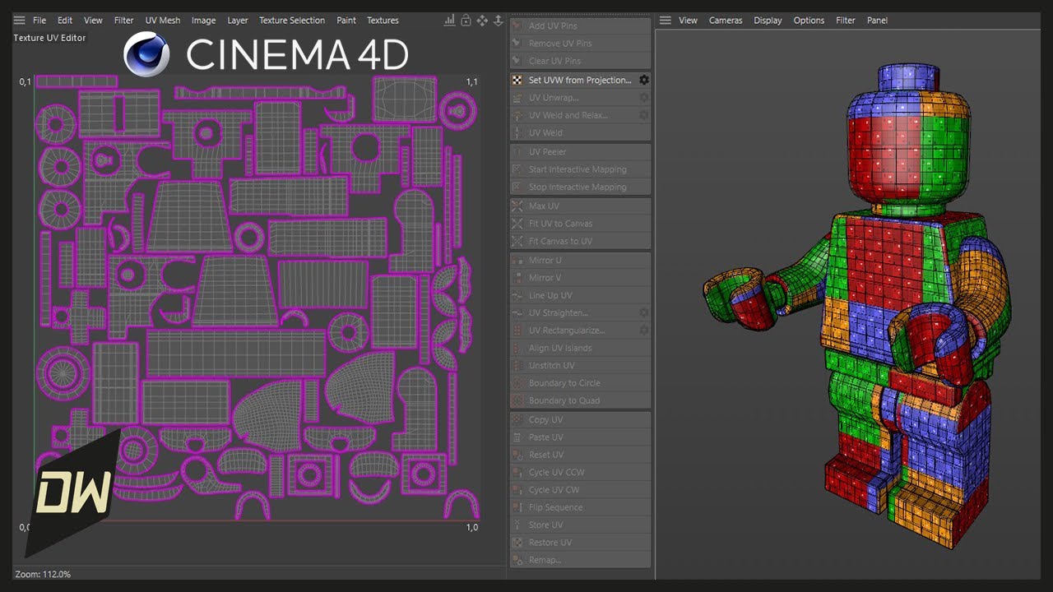Click the Restore UV command
Viewport: 1053px width, 592px height.
(x=581, y=543)
